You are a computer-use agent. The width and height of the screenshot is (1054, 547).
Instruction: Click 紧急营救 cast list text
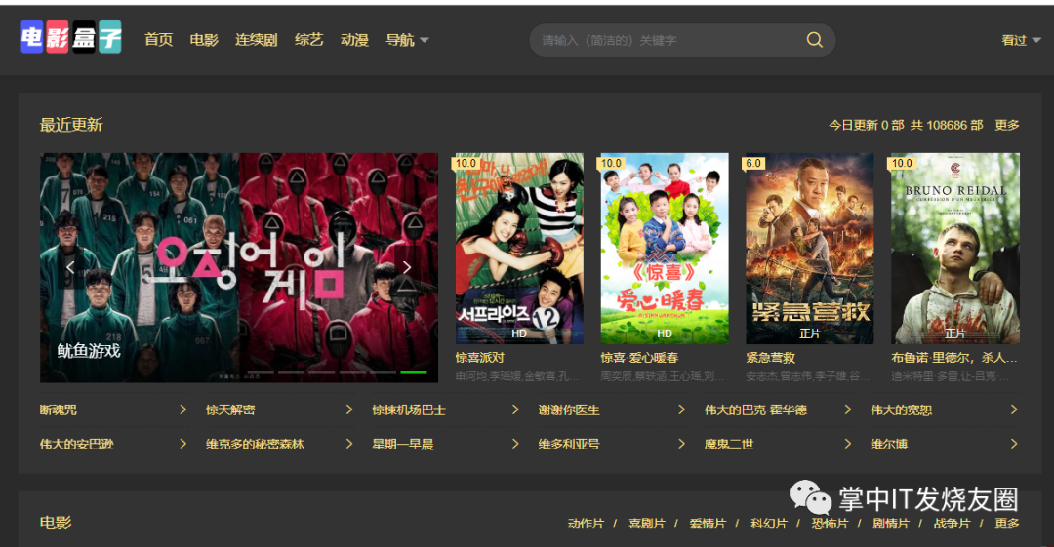pos(807,376)
